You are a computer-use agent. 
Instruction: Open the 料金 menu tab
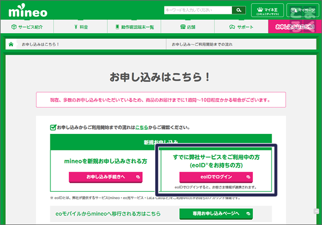[x=80, y=27]
